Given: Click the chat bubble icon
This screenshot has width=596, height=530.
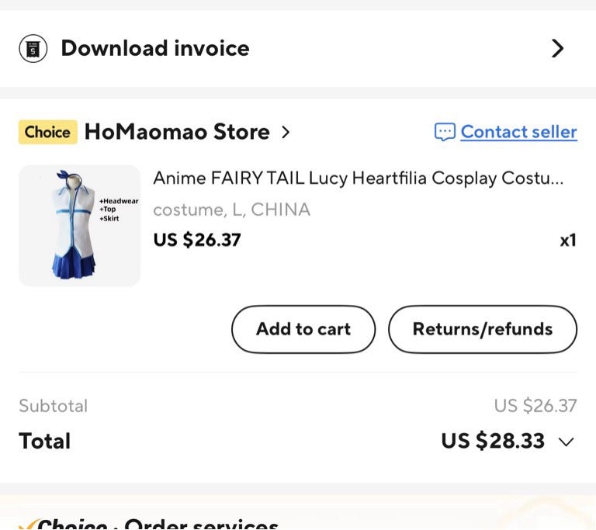Looking at the screenshot, I should pos(444,132).
